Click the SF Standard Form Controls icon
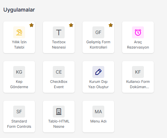The height and width of the screenshot is (138, 167). tap(19, 112)
